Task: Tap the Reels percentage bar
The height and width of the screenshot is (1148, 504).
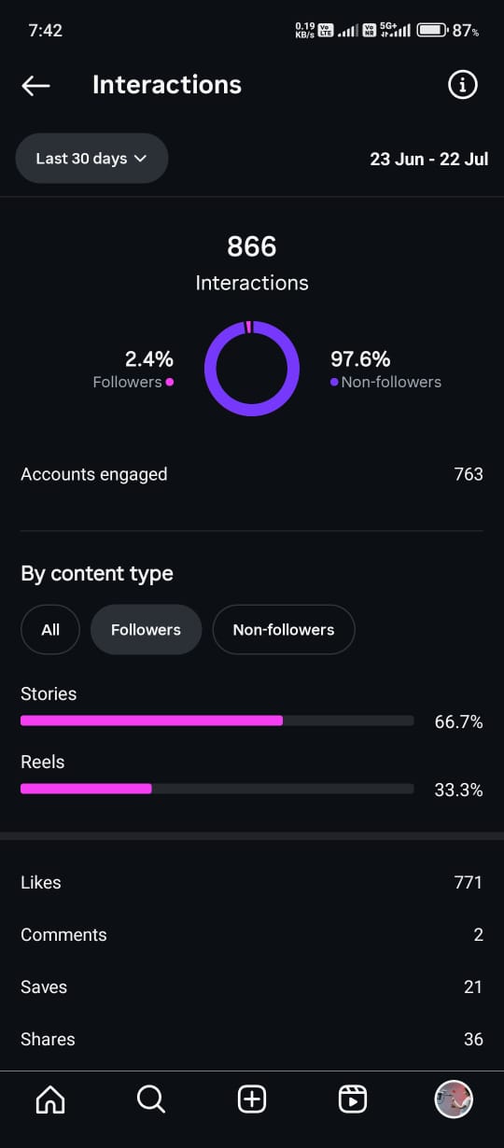Action: (x=217, y=789)
